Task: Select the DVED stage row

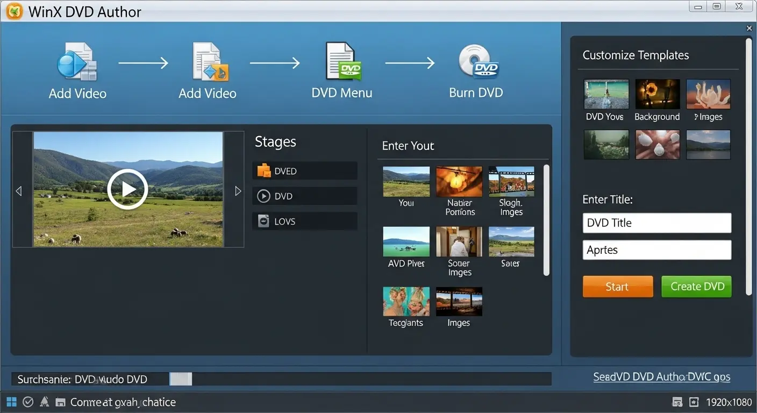Action: (305, 171)
